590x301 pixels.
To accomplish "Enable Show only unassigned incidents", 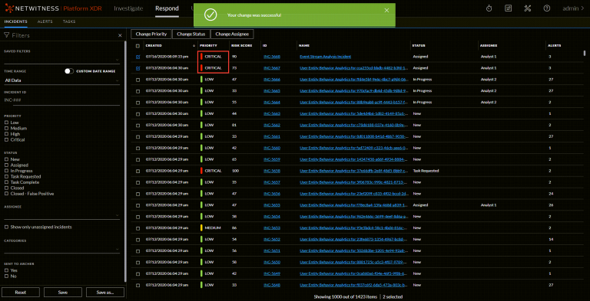I will tap(6, 227).
